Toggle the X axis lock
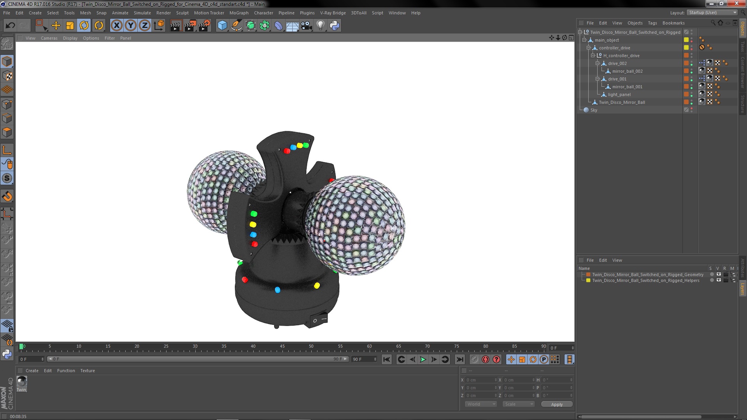747x420 pixels. [x=116, y=26]
